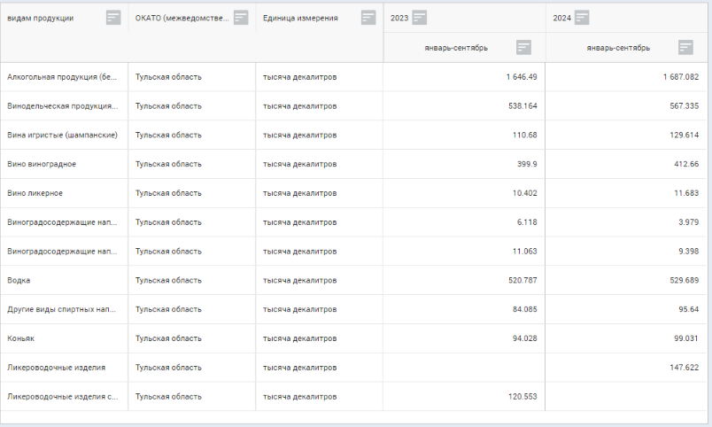Open filter icon in "видам продукции" column header

point(113,18)
